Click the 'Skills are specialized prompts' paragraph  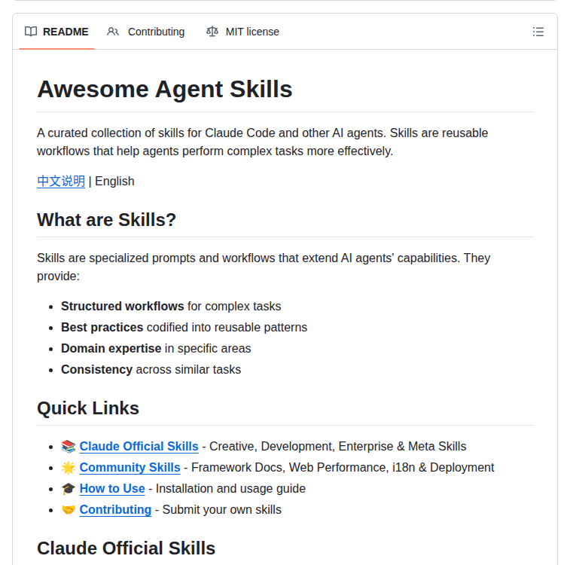pyautogui.click(x=264, y=267)
